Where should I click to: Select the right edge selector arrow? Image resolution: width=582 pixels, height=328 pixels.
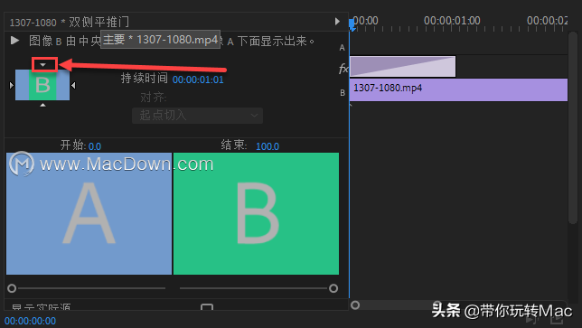[73, 85]
